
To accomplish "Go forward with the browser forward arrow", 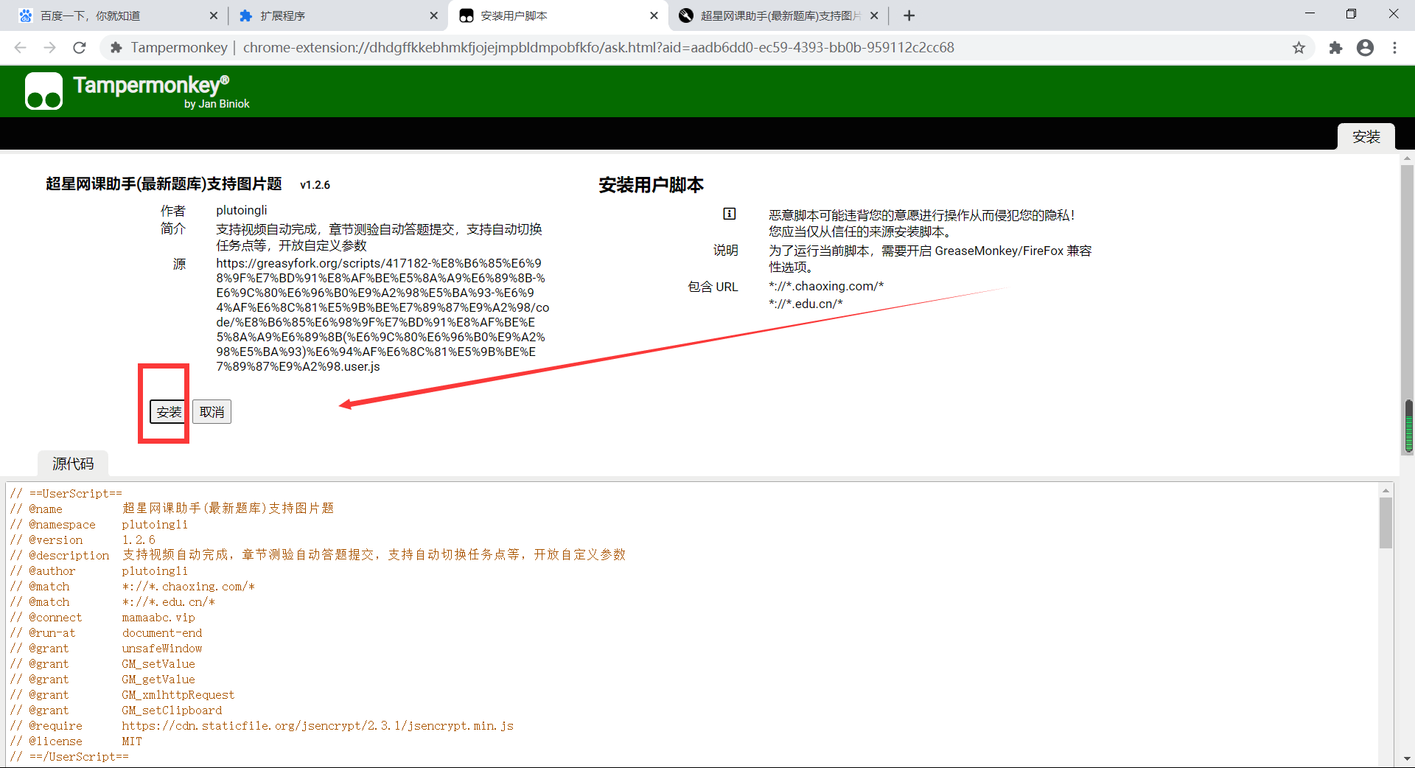I will [49, 47].
